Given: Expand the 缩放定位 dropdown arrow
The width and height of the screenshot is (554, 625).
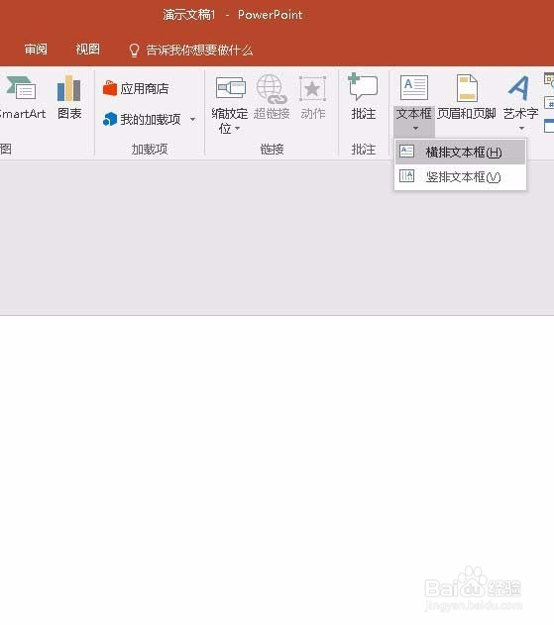Looking at the screenshot, I should point(237,129).
